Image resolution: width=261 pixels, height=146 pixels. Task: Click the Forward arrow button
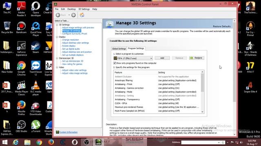(x=73, y=15)
